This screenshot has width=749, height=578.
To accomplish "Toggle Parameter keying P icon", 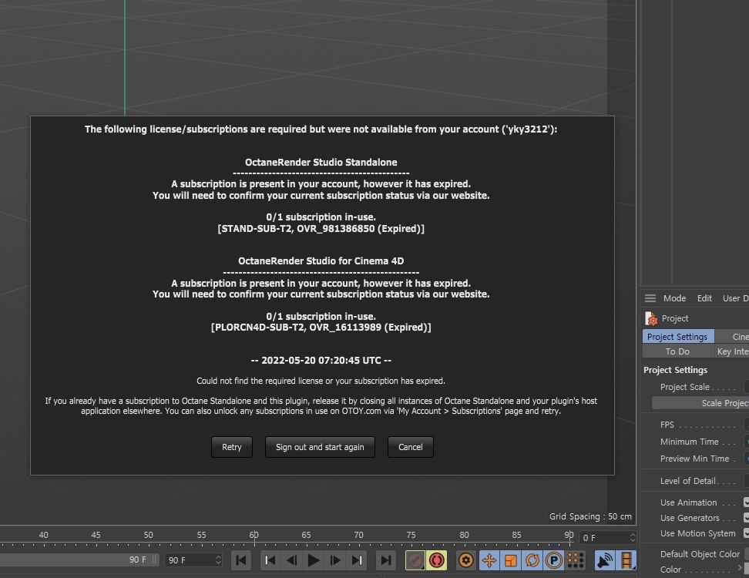I will (x=553, y=560).
